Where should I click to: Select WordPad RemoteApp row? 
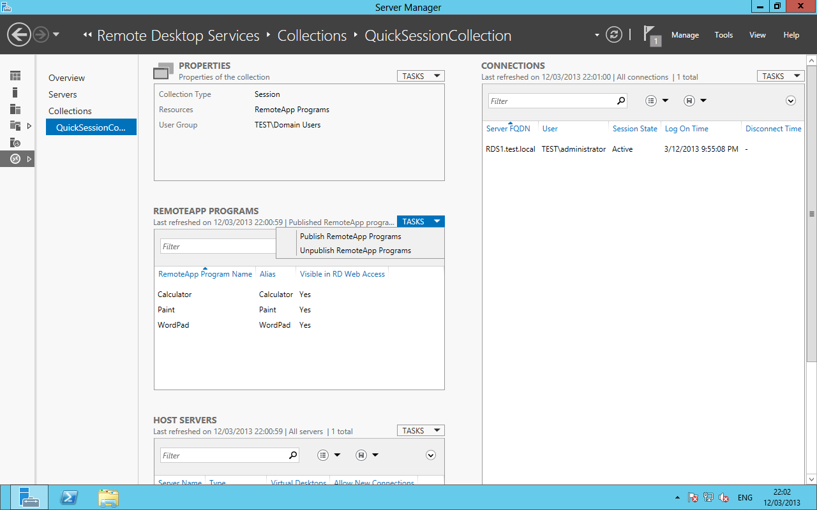point(299,325)
